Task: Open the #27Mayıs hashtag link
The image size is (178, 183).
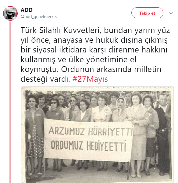Action: (x=90, y=79)
